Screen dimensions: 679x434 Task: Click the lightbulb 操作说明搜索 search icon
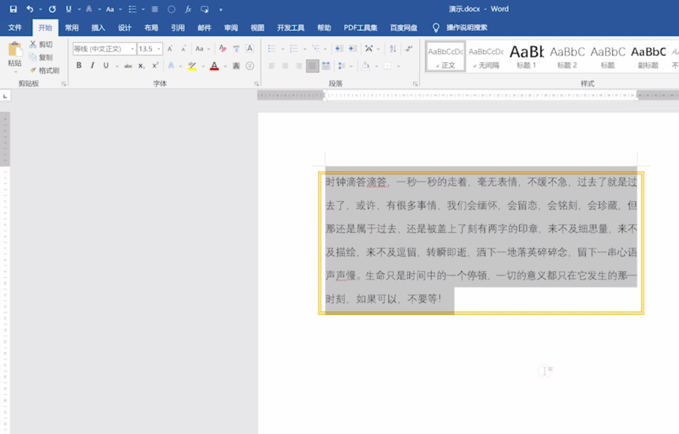coord(436,28)
